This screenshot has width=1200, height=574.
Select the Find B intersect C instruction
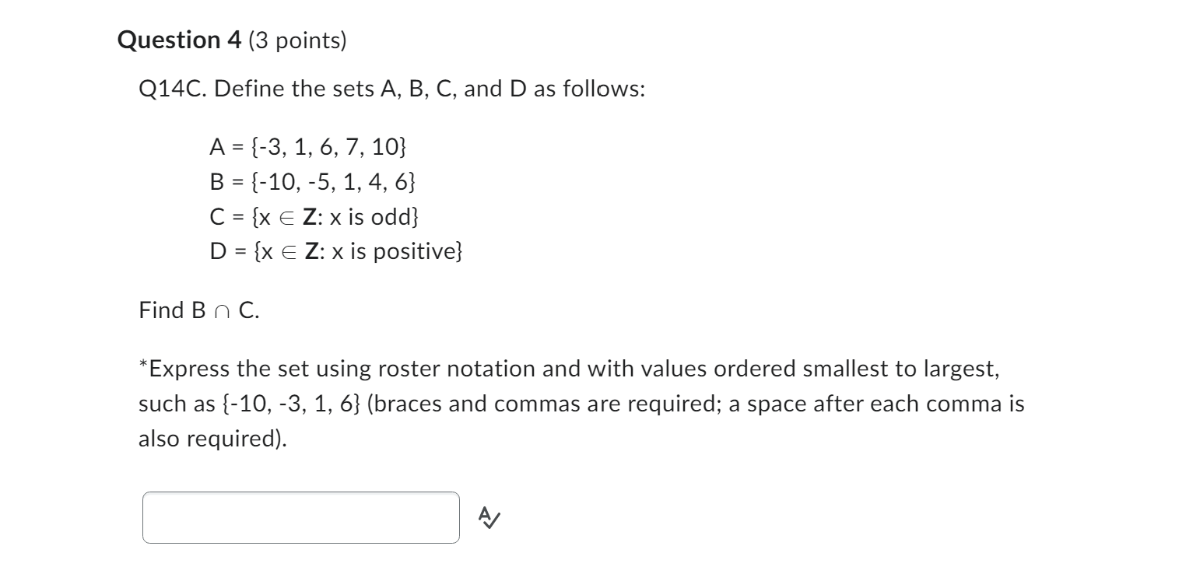coord(199,310)
